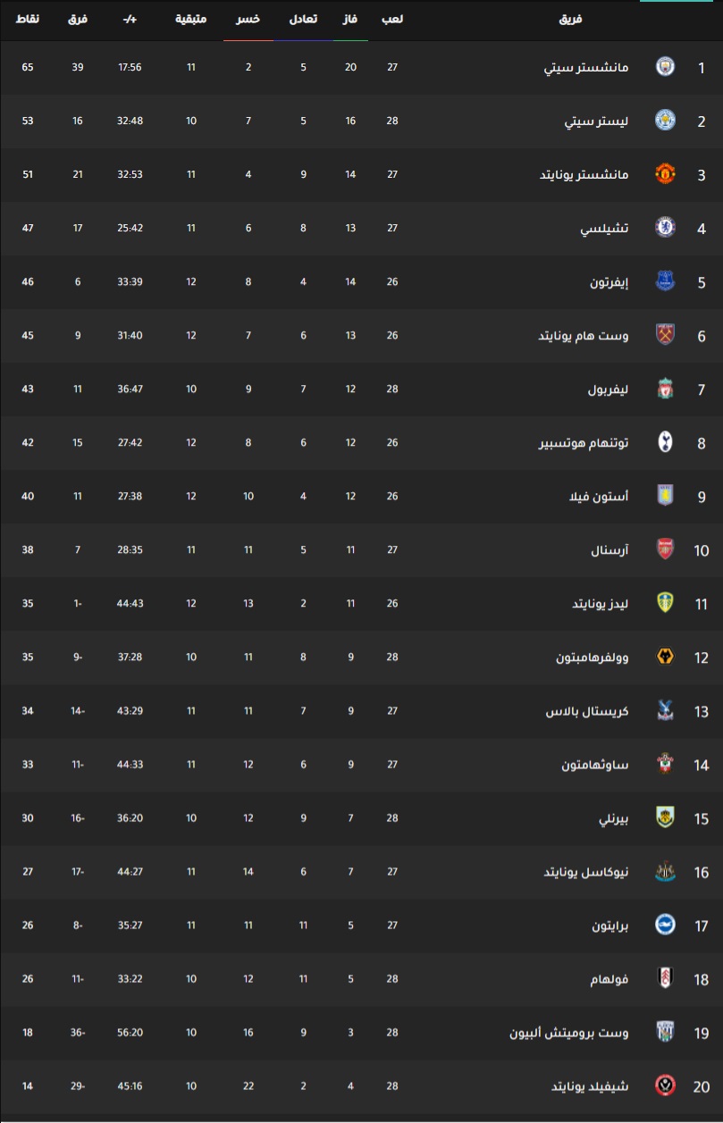723x1123 pixels.
Task: Click the متبقية column header
Action: (x=191, y=20)
